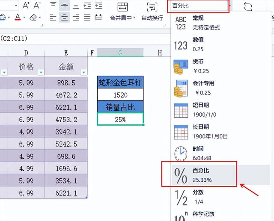Select 科学记数 scientific format option
This screenshot has height=221, width=274.
221,215
